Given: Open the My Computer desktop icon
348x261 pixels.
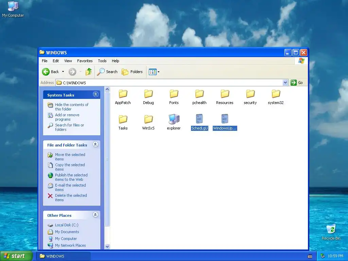Looking at the screenshot, I should click(x=13, y=9).
